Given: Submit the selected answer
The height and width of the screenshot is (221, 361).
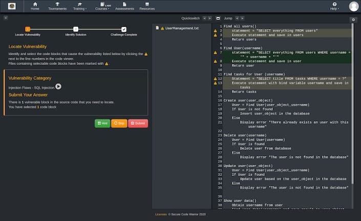Looking at the screenshot, I should pyautogui.click(x=138, y=123).
